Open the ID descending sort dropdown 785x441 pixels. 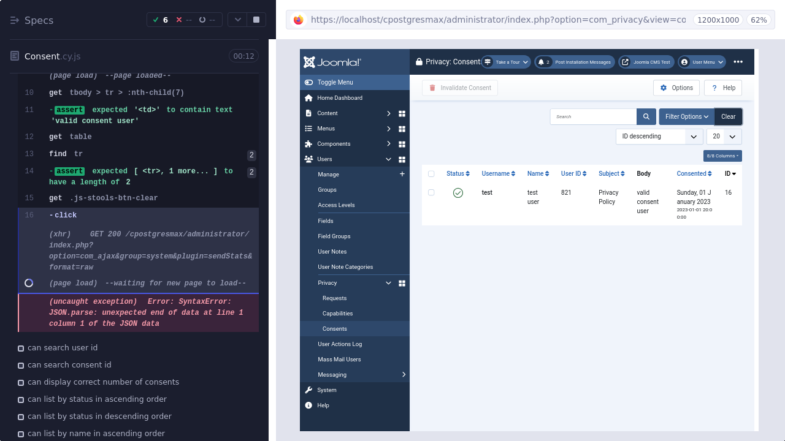pyautogui.click(x=659, y=137)
